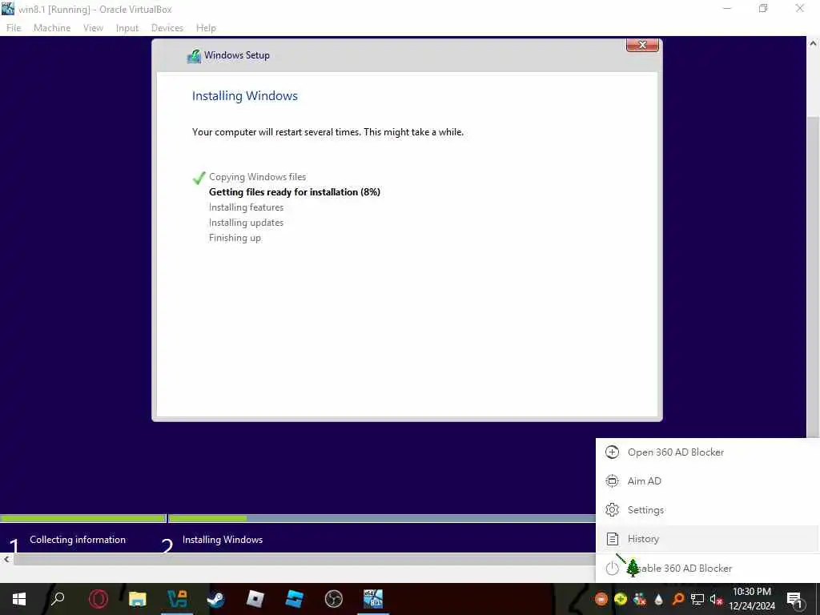The height and width of the screenshot is (615, 820).
Task: Click the orange round tray icon
Action: pos(601,599)
